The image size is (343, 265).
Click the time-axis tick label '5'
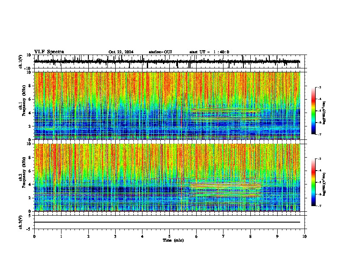169,236
